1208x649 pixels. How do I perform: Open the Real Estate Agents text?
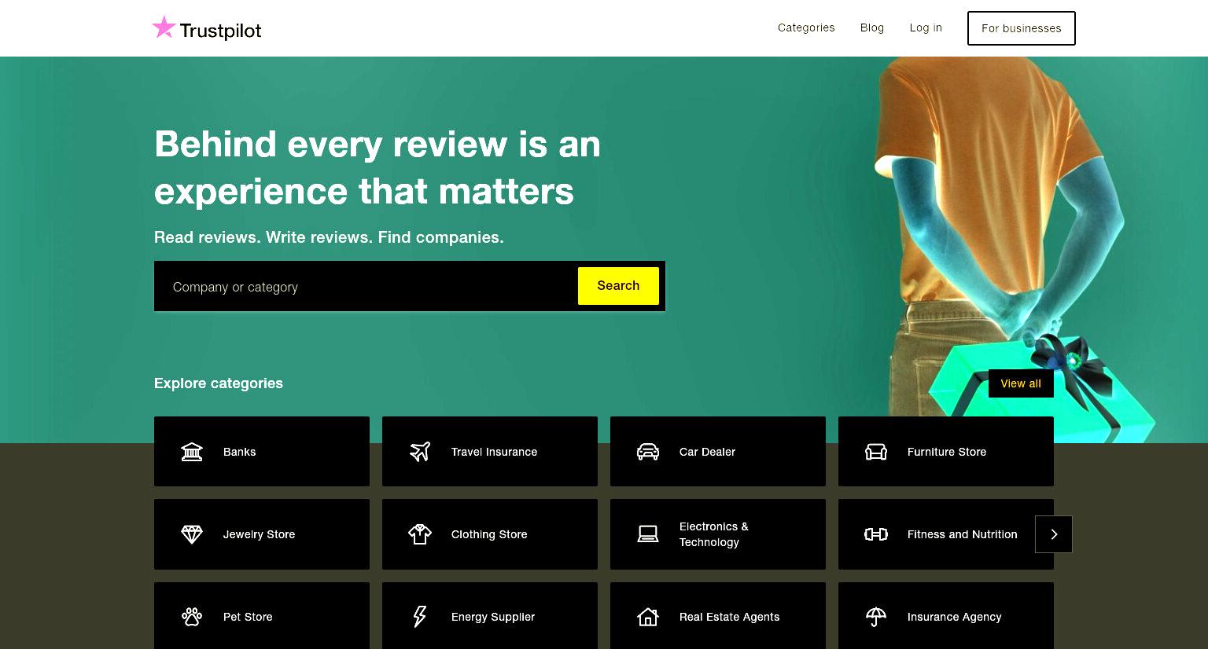[730, 617]
